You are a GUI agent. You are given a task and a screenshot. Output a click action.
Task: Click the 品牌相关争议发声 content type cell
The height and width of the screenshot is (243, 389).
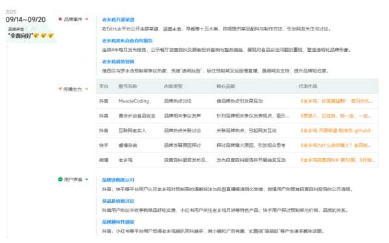(182, 116)
